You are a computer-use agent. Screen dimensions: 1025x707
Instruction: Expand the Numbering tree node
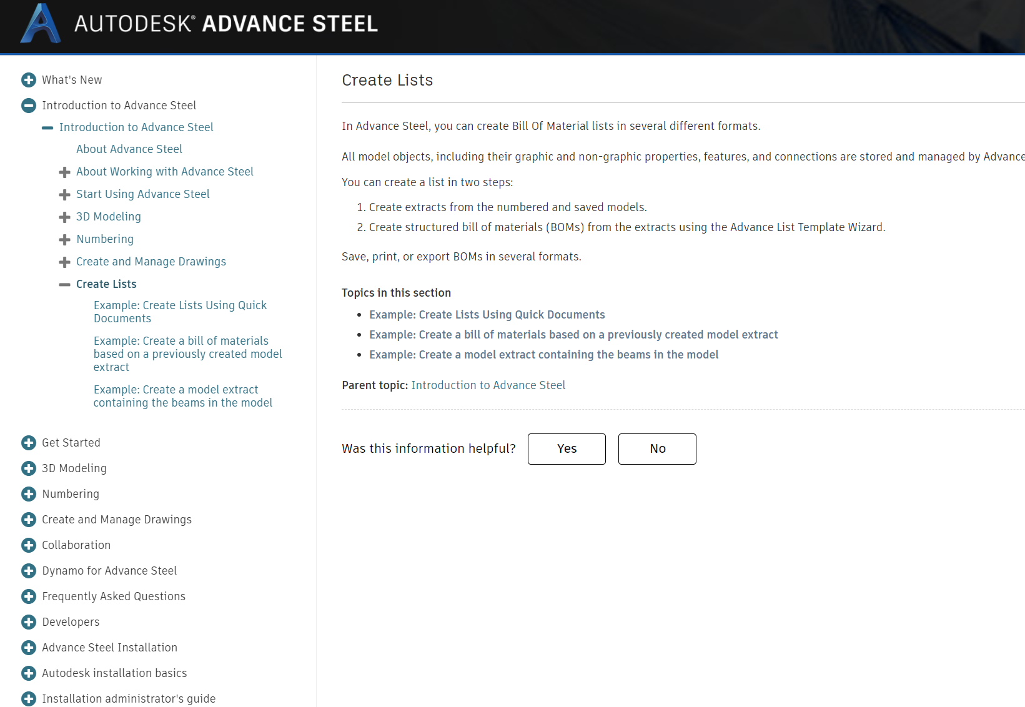(x=65, y=239)
